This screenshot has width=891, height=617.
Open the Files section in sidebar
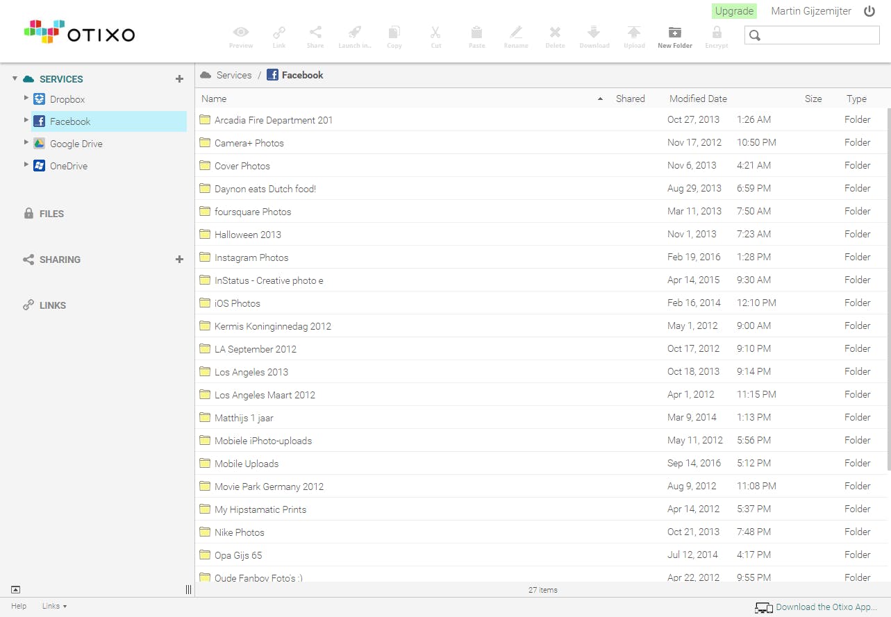tap(51, 214)
